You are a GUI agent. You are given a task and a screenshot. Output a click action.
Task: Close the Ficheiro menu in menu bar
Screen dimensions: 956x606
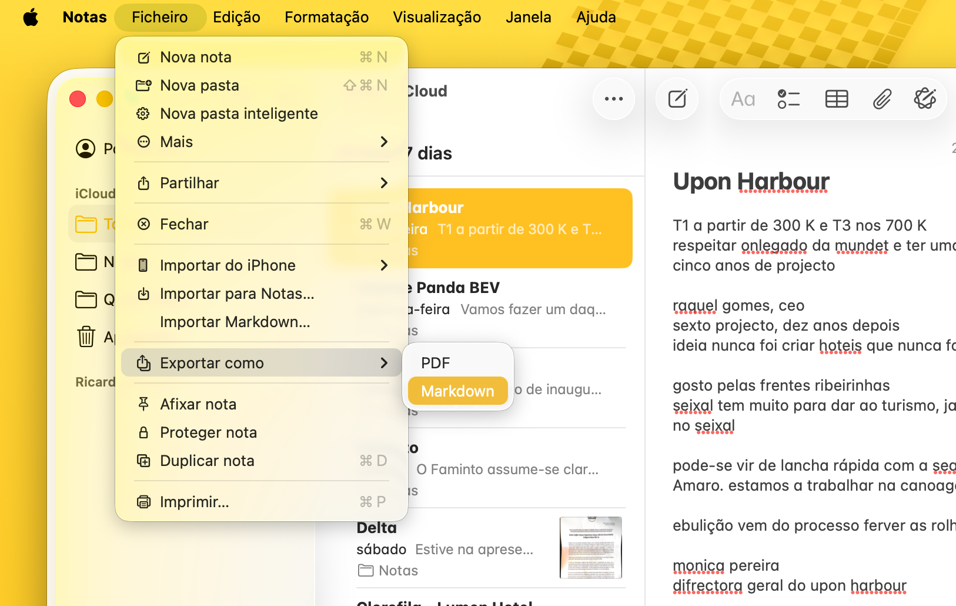pos(160,17)
